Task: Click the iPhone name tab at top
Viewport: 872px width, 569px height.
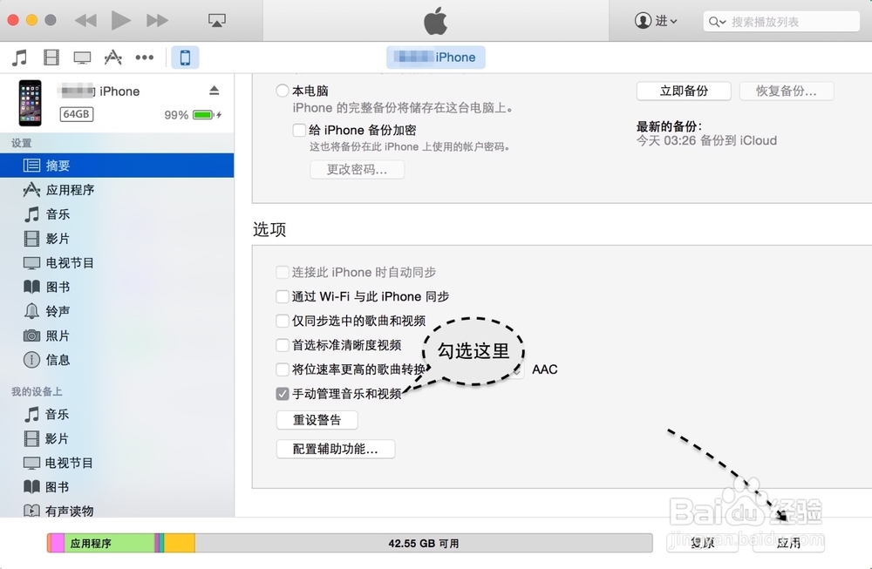Action: tap(435, 58)
